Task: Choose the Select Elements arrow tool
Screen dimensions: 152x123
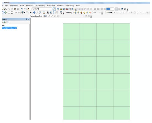Action: [x=31, y=13]
